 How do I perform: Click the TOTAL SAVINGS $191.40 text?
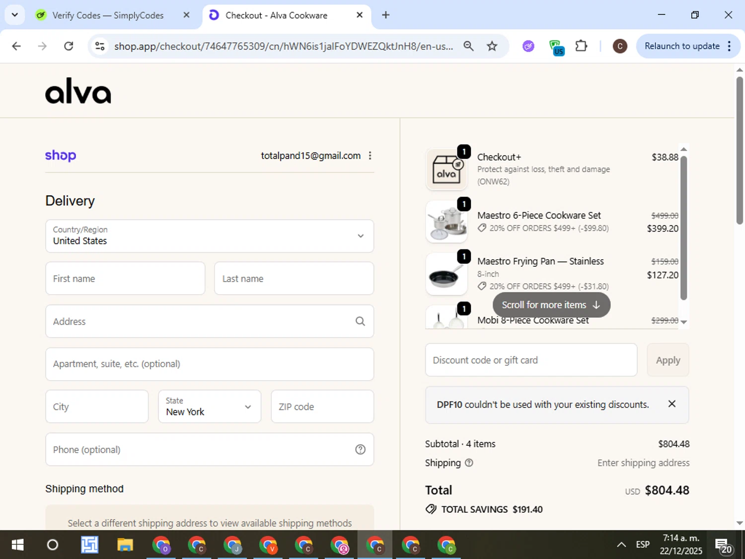(492, 509)
